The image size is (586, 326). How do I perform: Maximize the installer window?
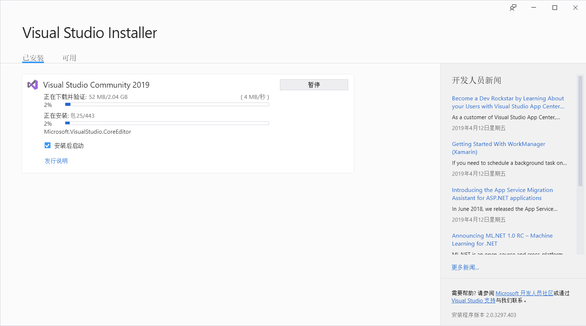[555, 8]
